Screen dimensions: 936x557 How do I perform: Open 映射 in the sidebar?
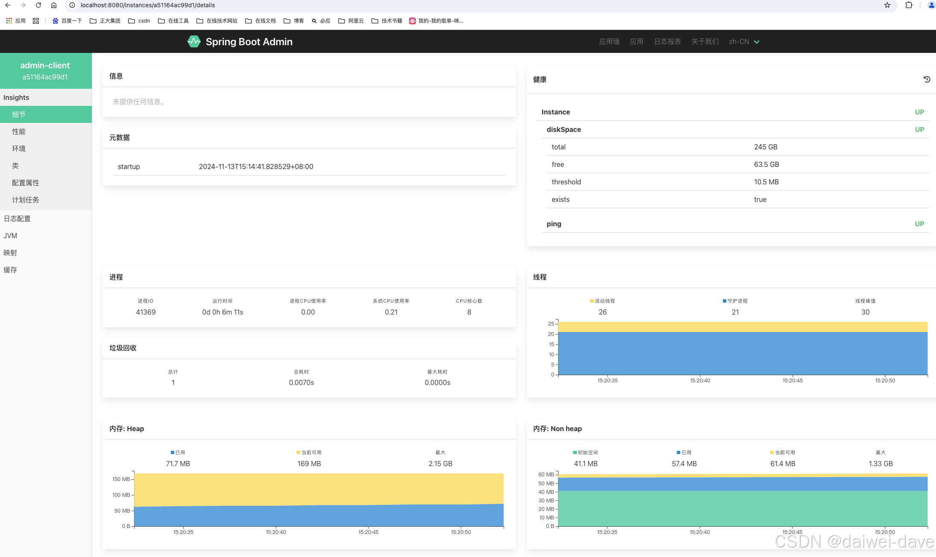click(46, 253)
